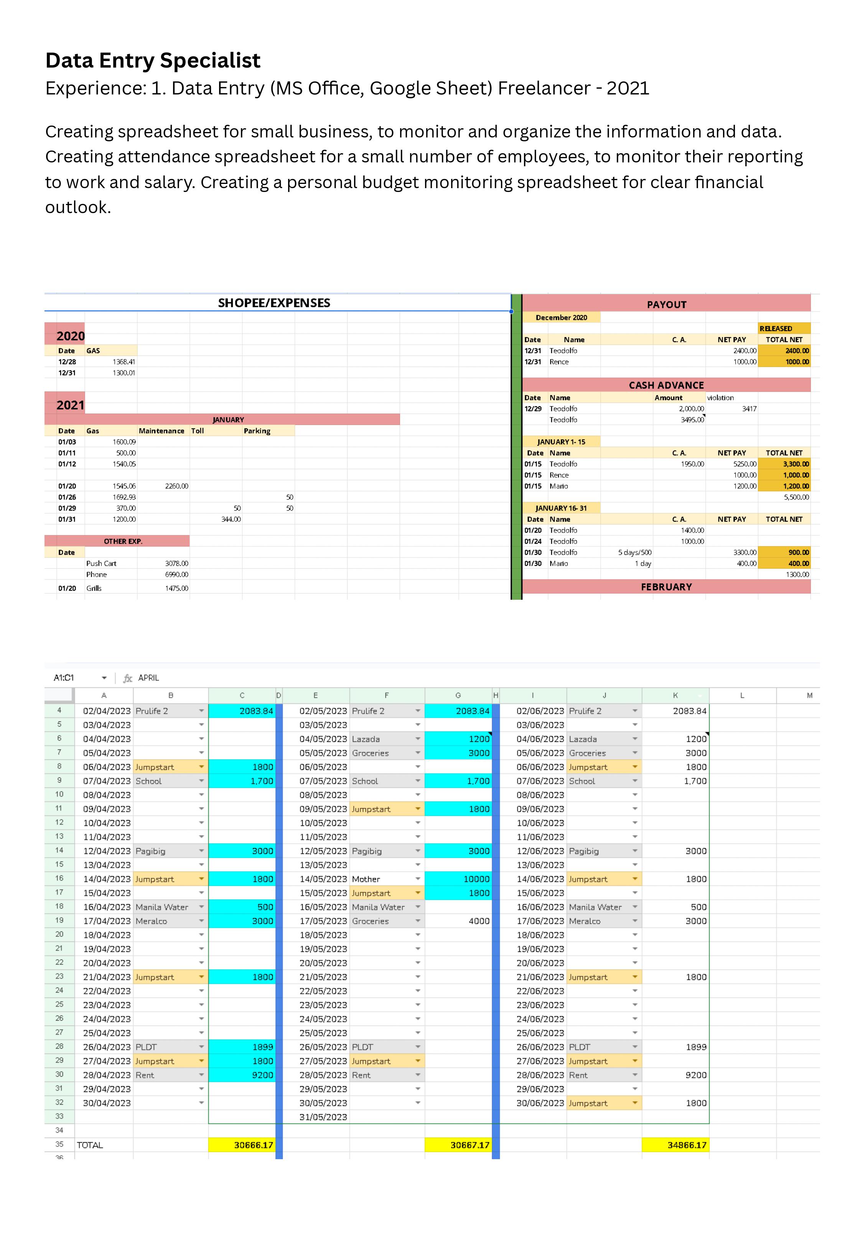Screen dimensions: 863x1259
Task: Open the School dropdown on 07/04/2023
Action: 201,781
